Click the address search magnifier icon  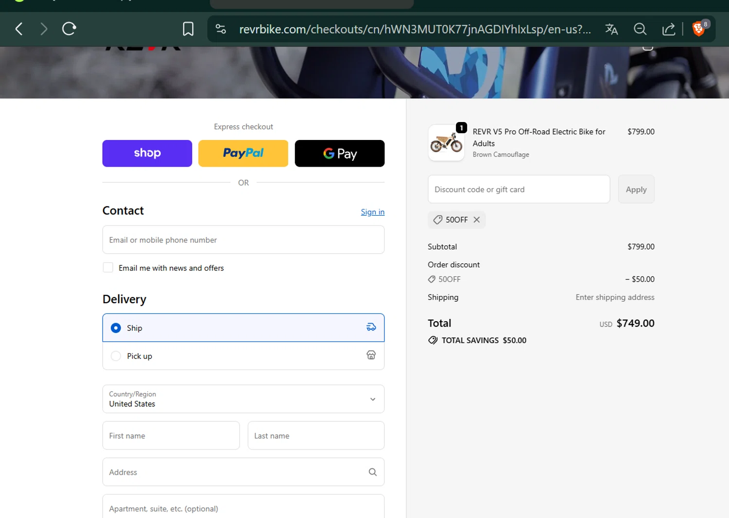tap(373, 472)
